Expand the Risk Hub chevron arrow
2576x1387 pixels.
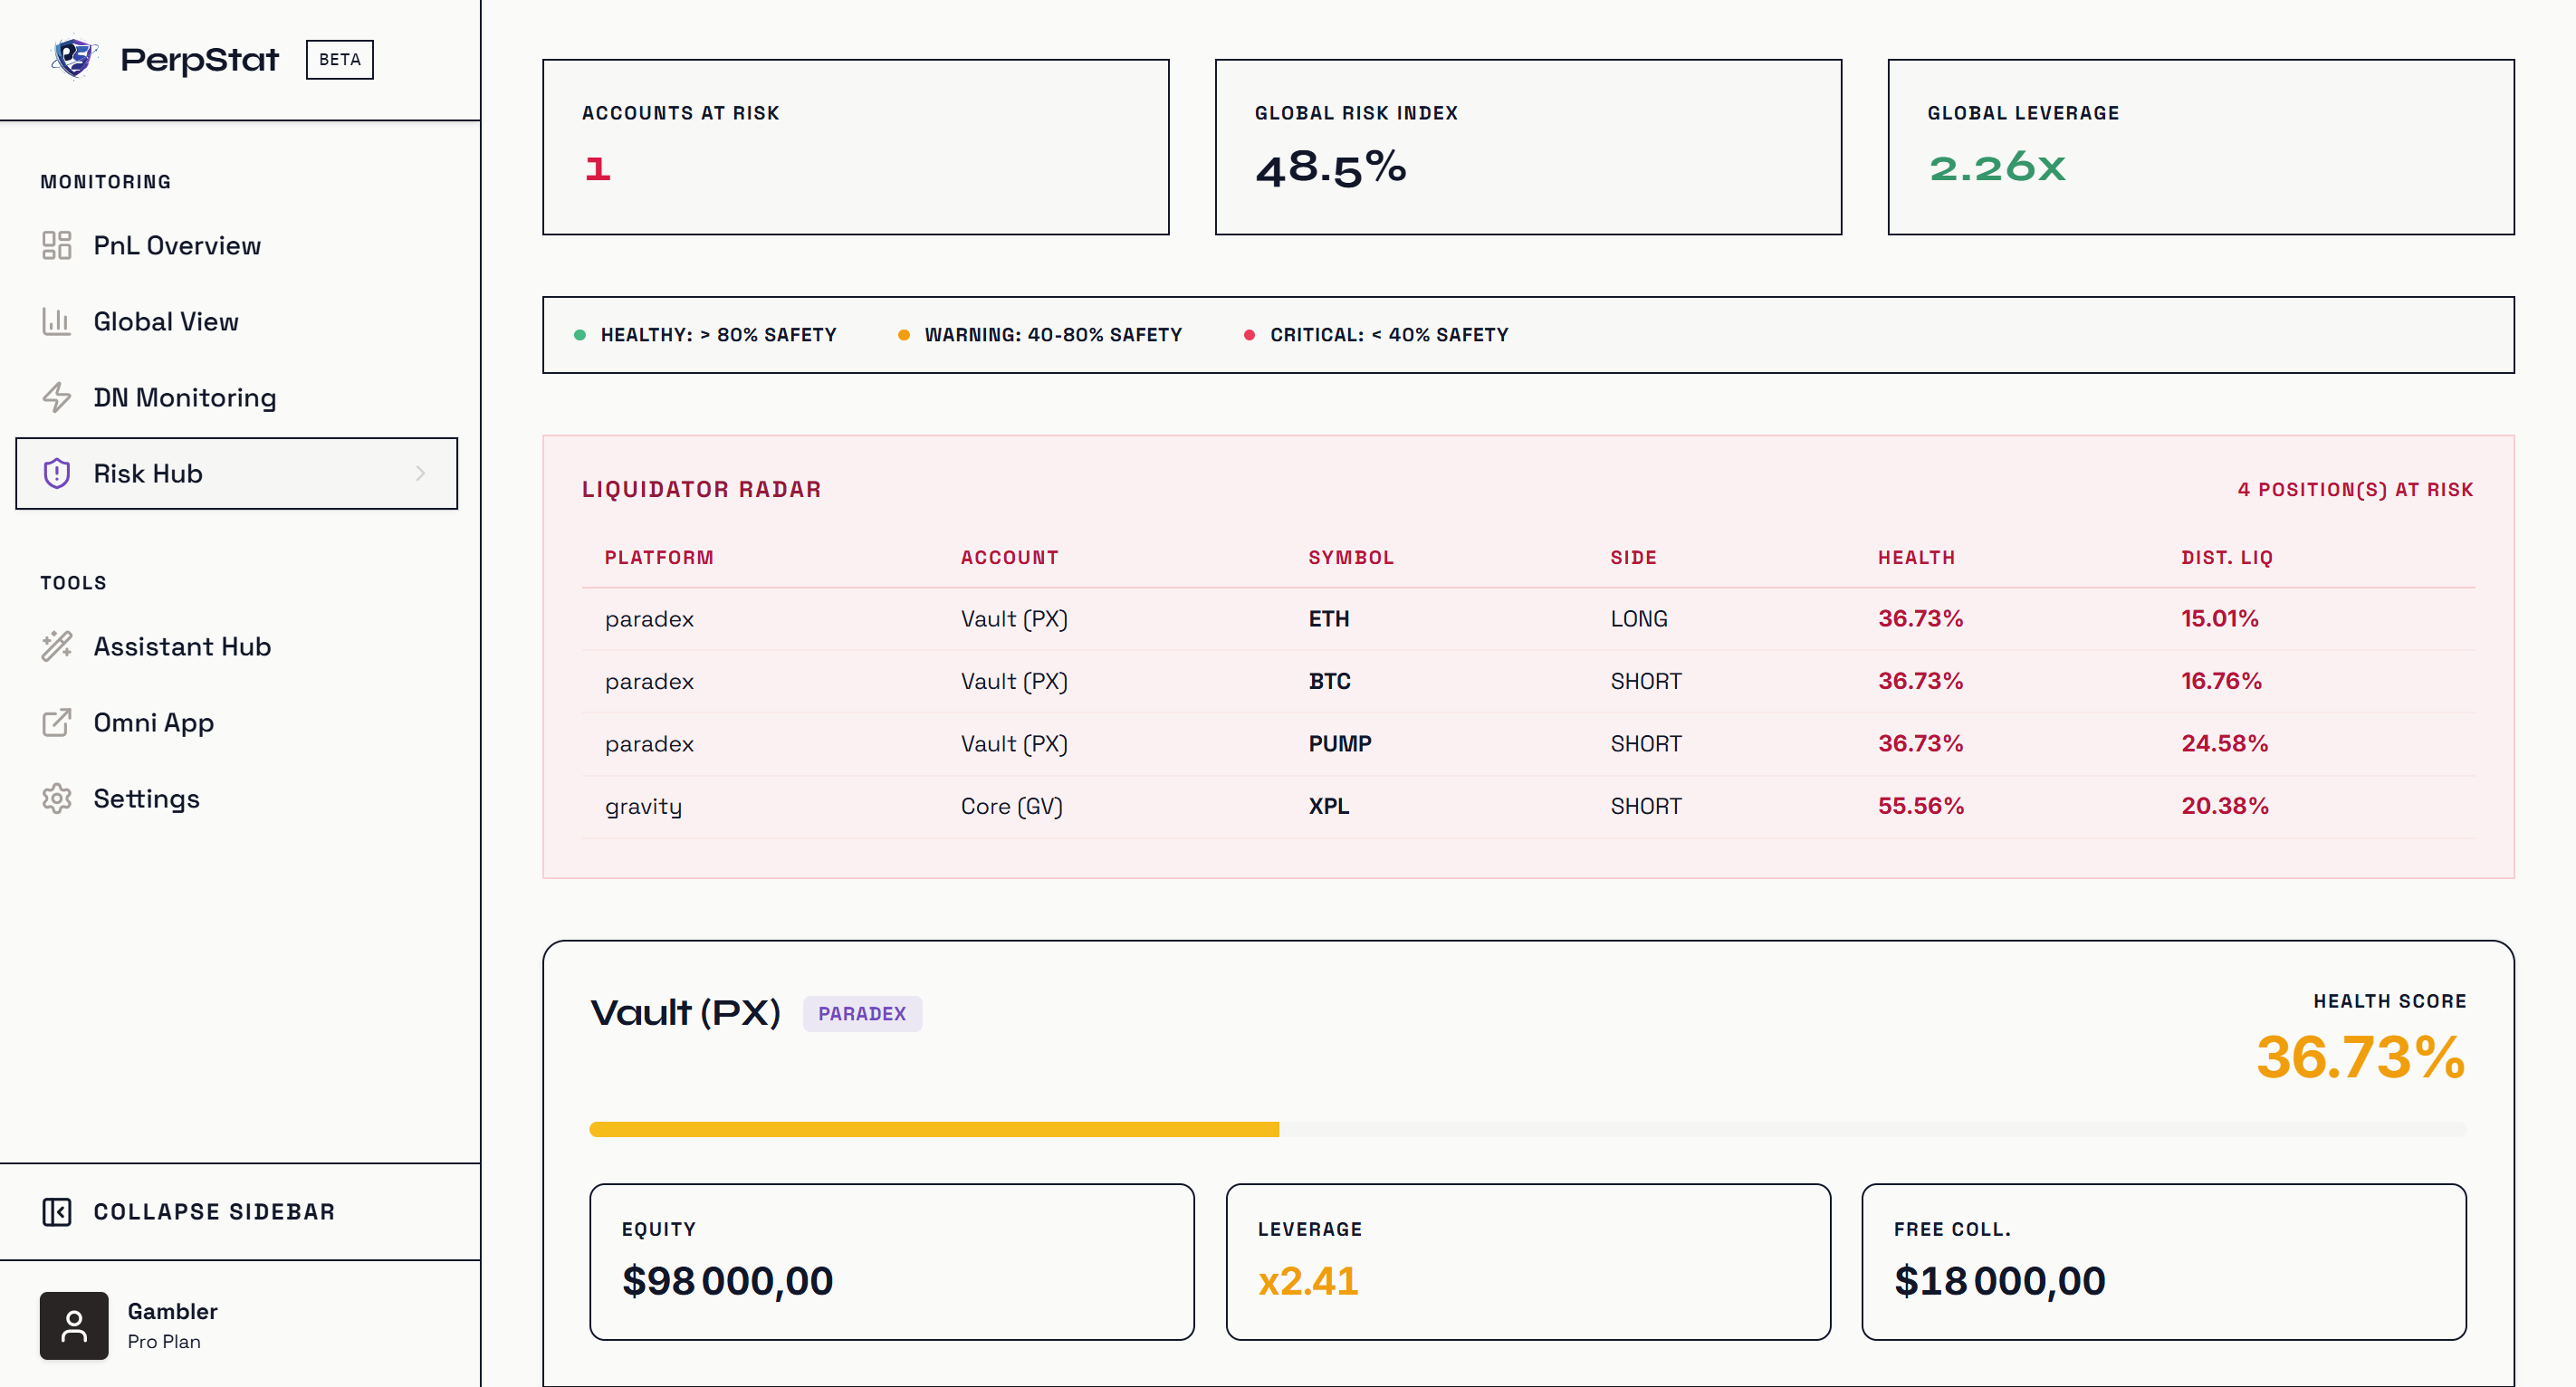420,473
